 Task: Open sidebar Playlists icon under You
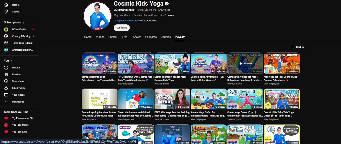(6, 75)
